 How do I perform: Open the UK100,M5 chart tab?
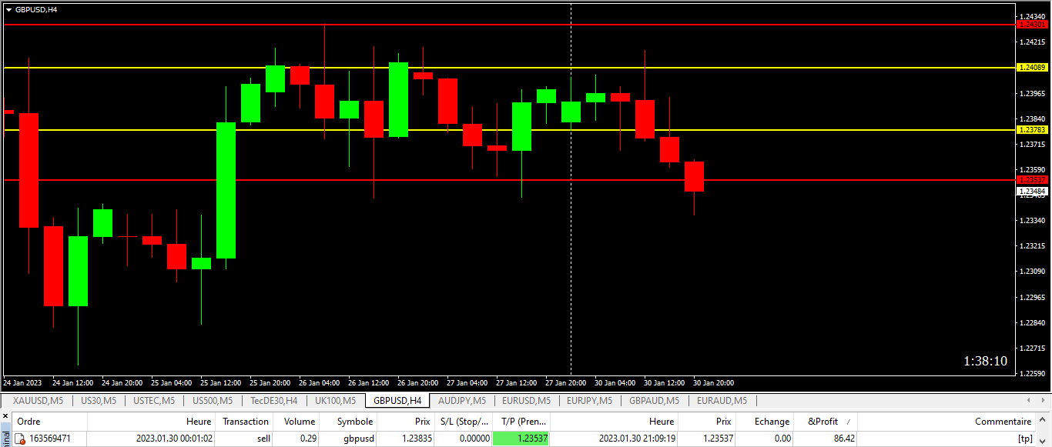(x=335, y=400)
